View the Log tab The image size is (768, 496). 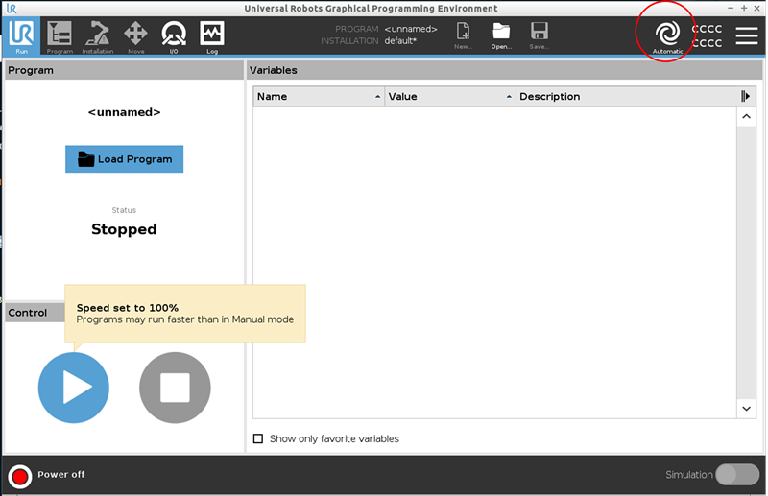click(x=212, y=37)
